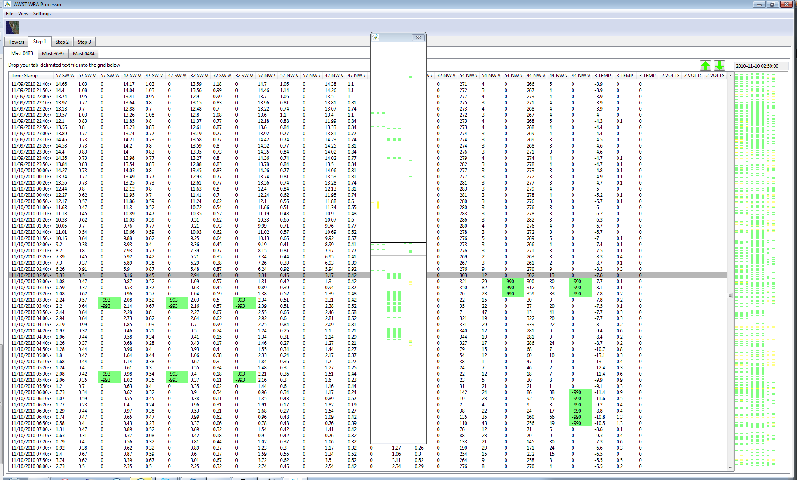Open the Settings menu
This screenshot has width=797, height=480.
tap(42, 14)
